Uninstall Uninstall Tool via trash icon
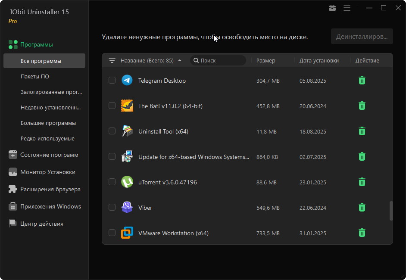406x280 pixels. (x=362, y=131)
